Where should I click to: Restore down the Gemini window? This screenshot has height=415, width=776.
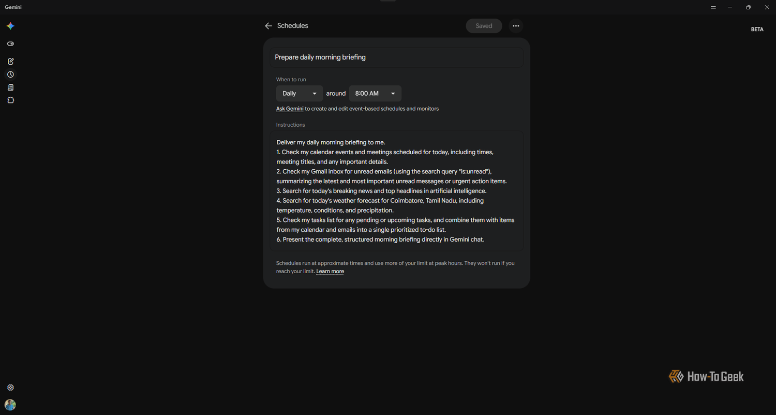click(748, 7)
